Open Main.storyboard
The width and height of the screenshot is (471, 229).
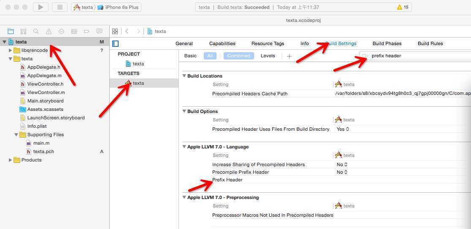pyautogui.click(x=45, y=101)
